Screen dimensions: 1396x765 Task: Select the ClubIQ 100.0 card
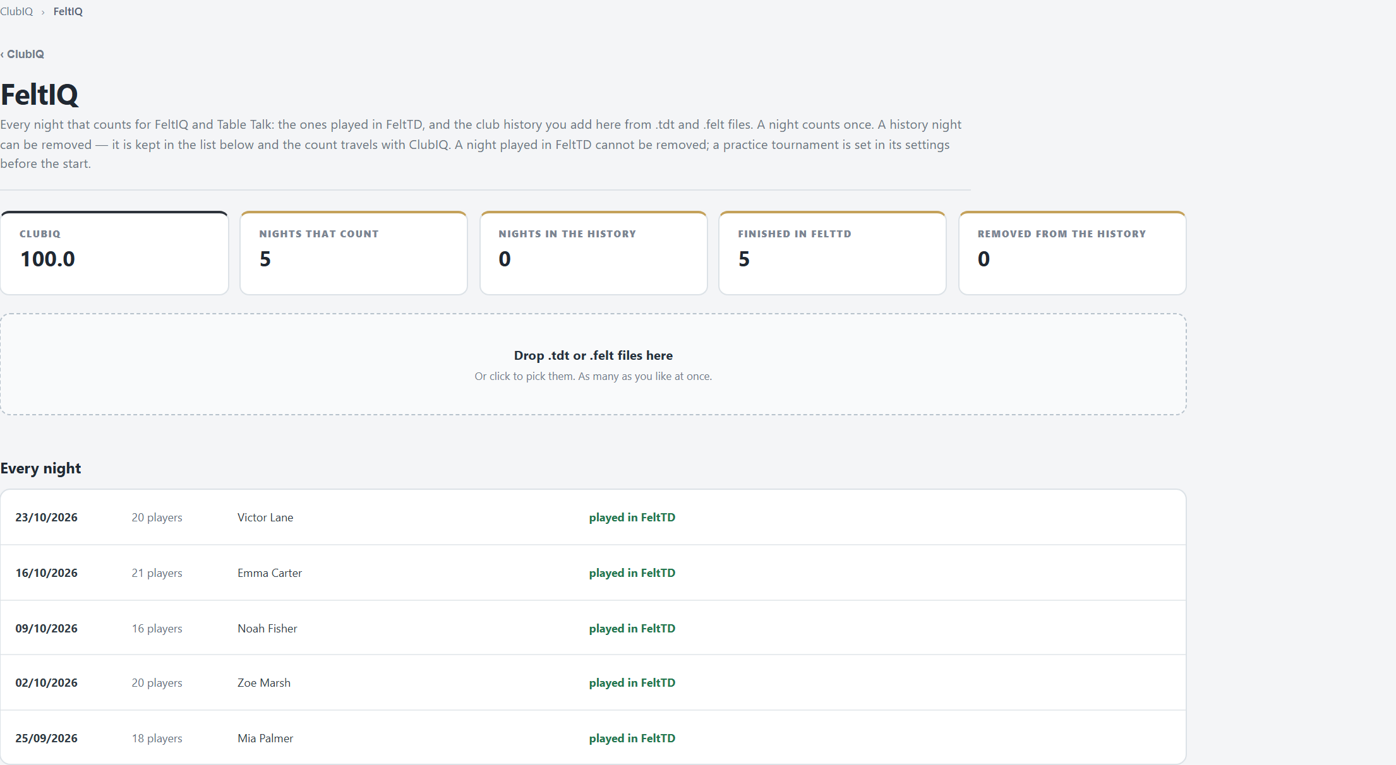pos(114,253)
